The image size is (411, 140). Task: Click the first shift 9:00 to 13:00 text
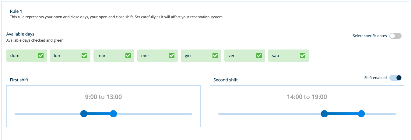point(104,97)
